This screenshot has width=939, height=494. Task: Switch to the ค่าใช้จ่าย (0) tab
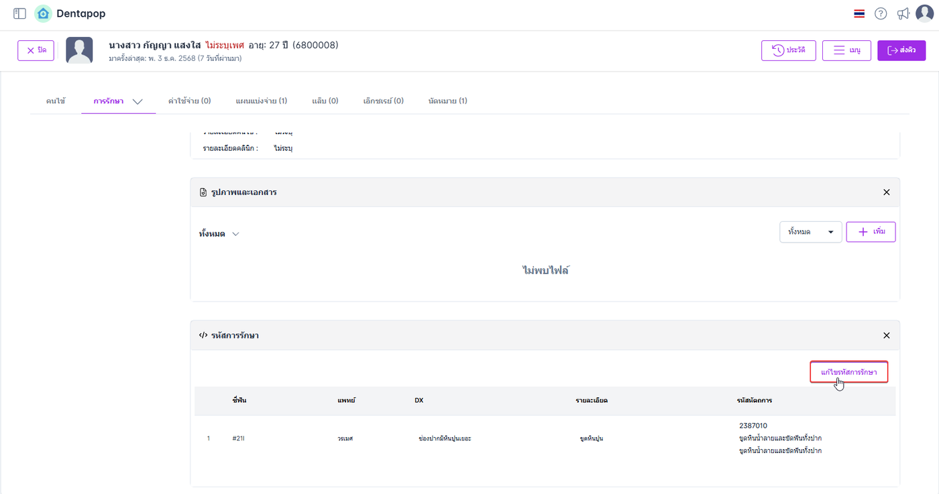click(x=190, y=101)
